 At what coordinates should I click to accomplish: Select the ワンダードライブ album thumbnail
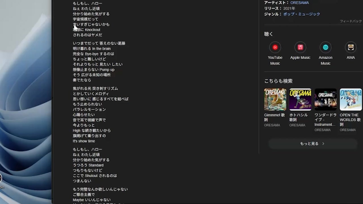tap(326, 99)
